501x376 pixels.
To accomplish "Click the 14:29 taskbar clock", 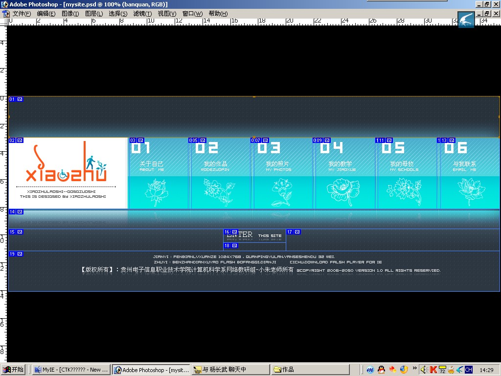I will click(x=486, y=370).
